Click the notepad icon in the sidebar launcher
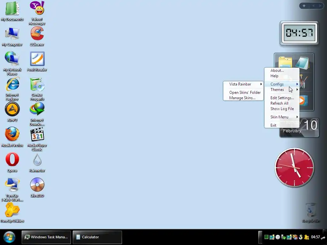 tap(302, 62)
